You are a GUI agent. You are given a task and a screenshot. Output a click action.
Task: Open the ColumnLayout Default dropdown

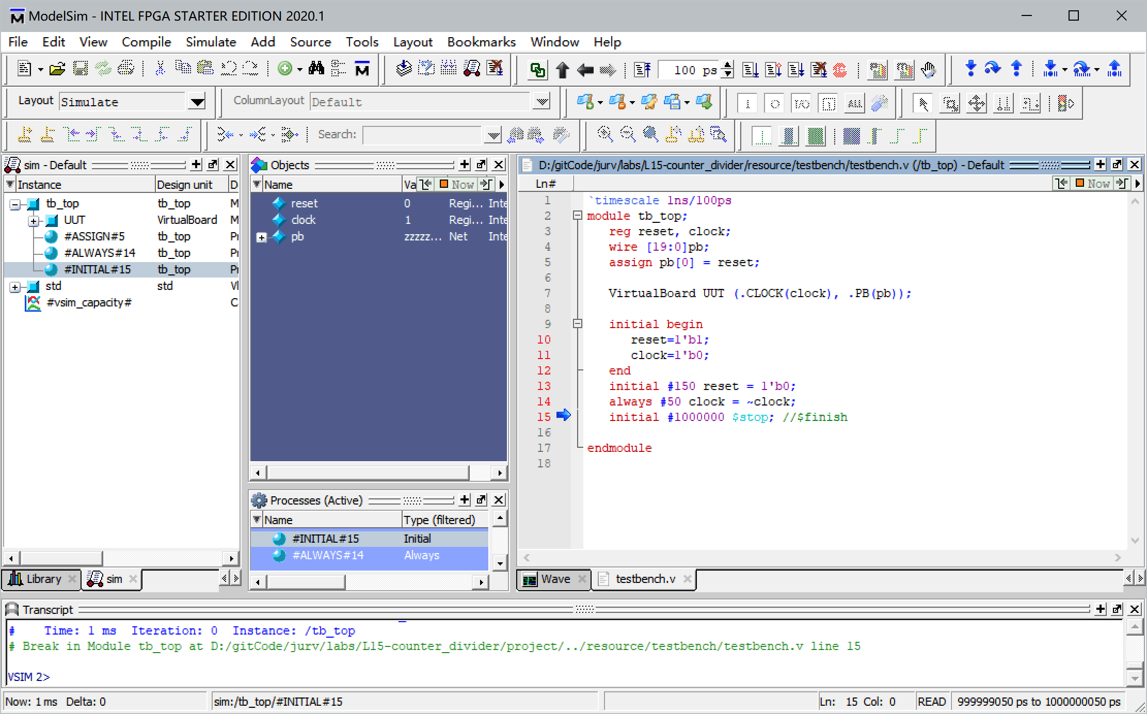click(x=541, y=102)
